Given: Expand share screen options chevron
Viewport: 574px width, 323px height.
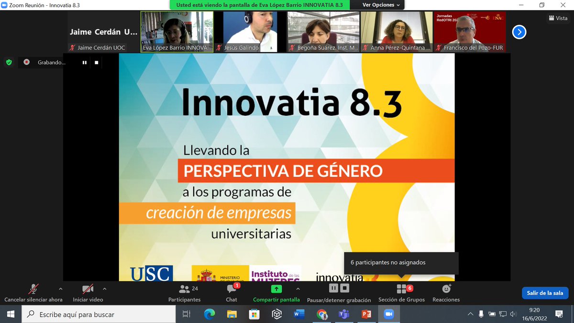Looking at the screenshot, I should tap(298, 289).
